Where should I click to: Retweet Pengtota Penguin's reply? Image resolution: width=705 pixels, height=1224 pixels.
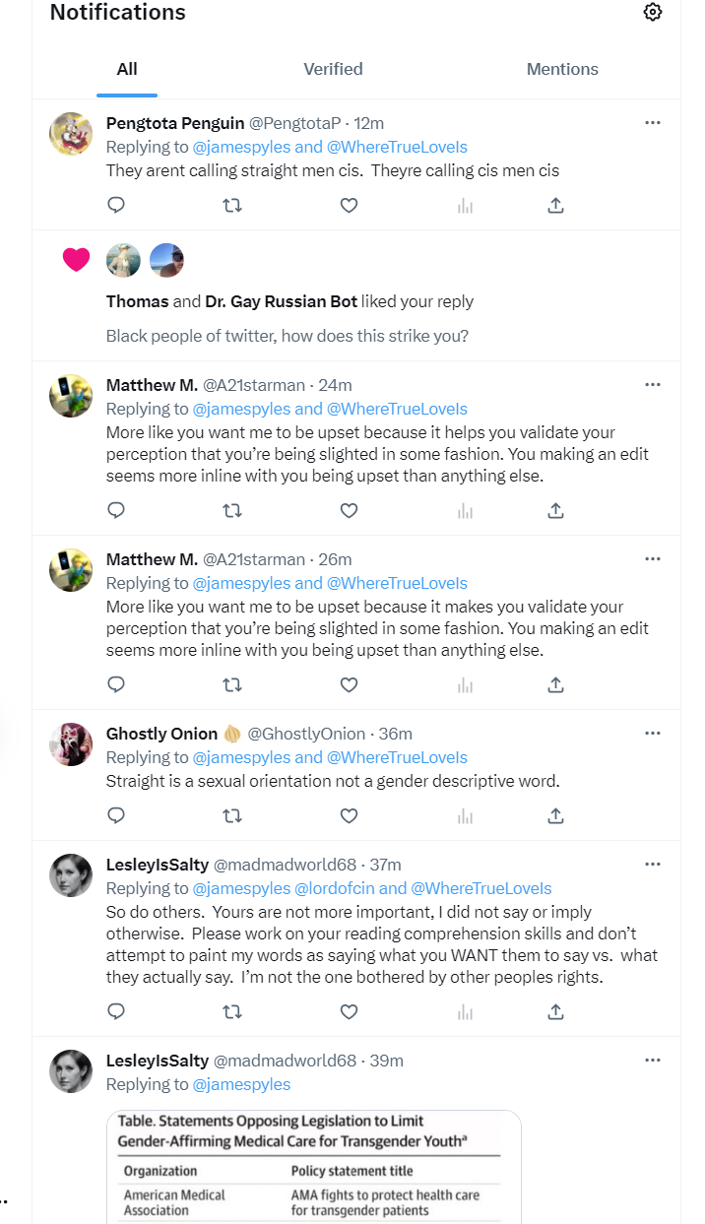[232, 206]
